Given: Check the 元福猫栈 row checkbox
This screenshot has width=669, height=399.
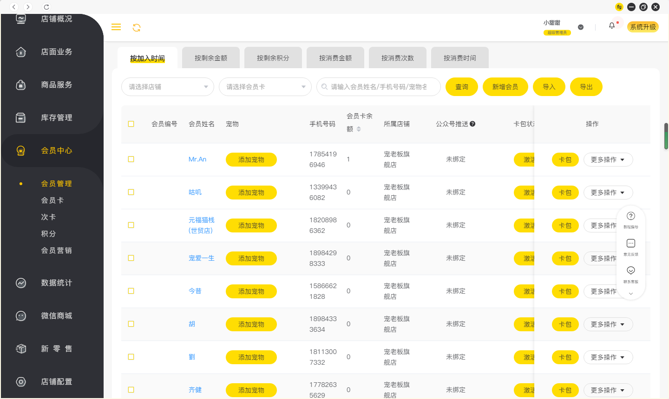Looking at the screenshot, I should [131, 225].
